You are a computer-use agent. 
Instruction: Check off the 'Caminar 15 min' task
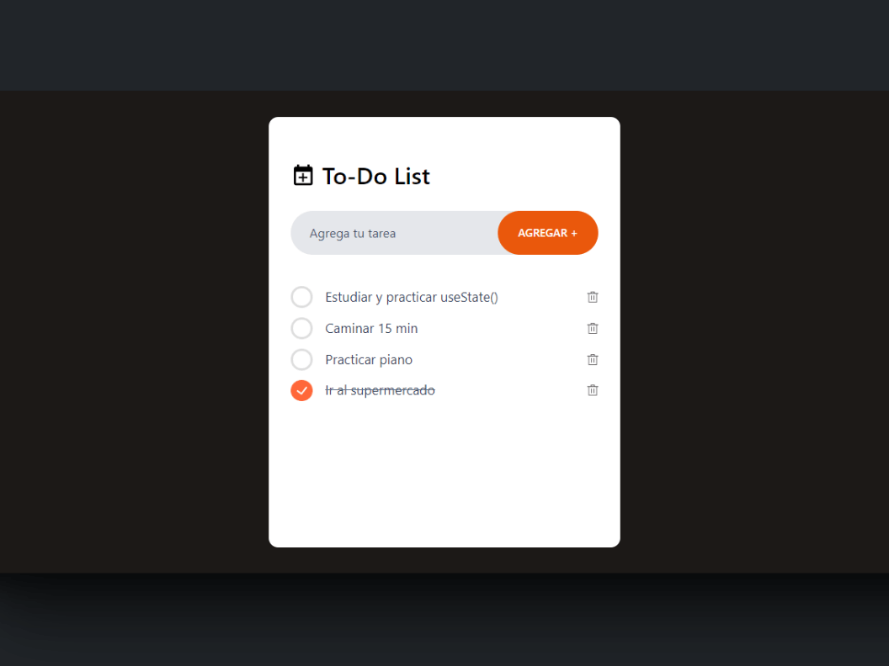[301, 328]
